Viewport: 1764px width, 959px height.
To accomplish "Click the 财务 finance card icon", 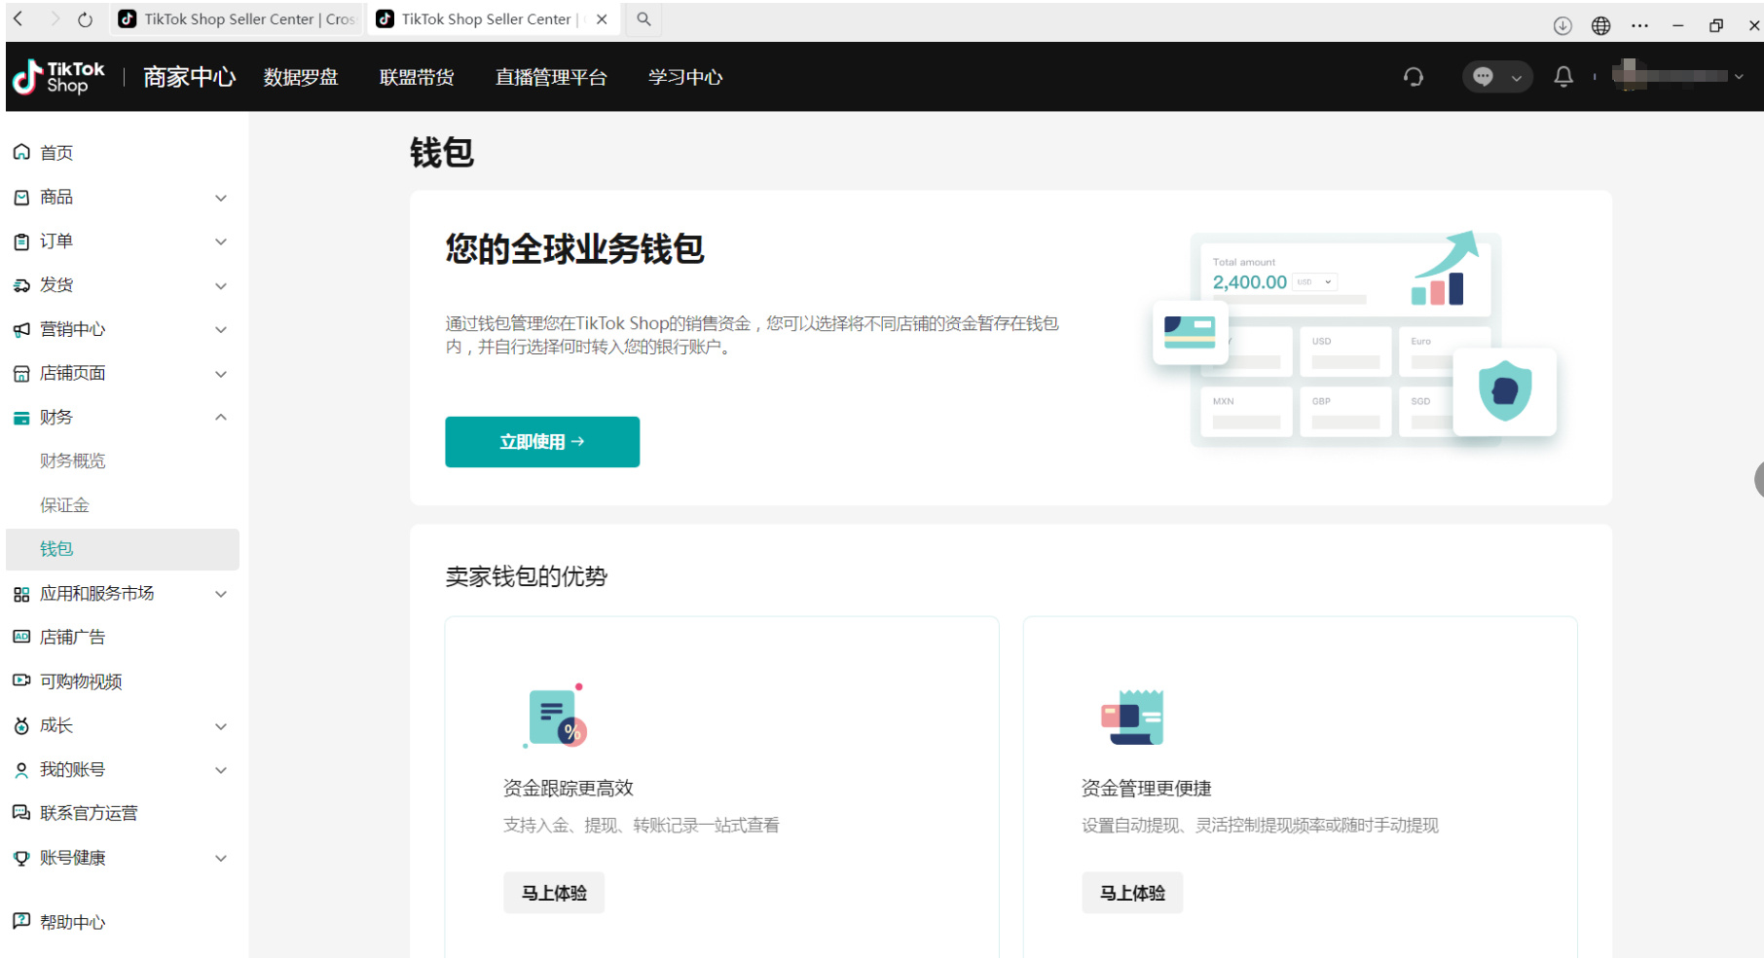I will tap(21, 418).
